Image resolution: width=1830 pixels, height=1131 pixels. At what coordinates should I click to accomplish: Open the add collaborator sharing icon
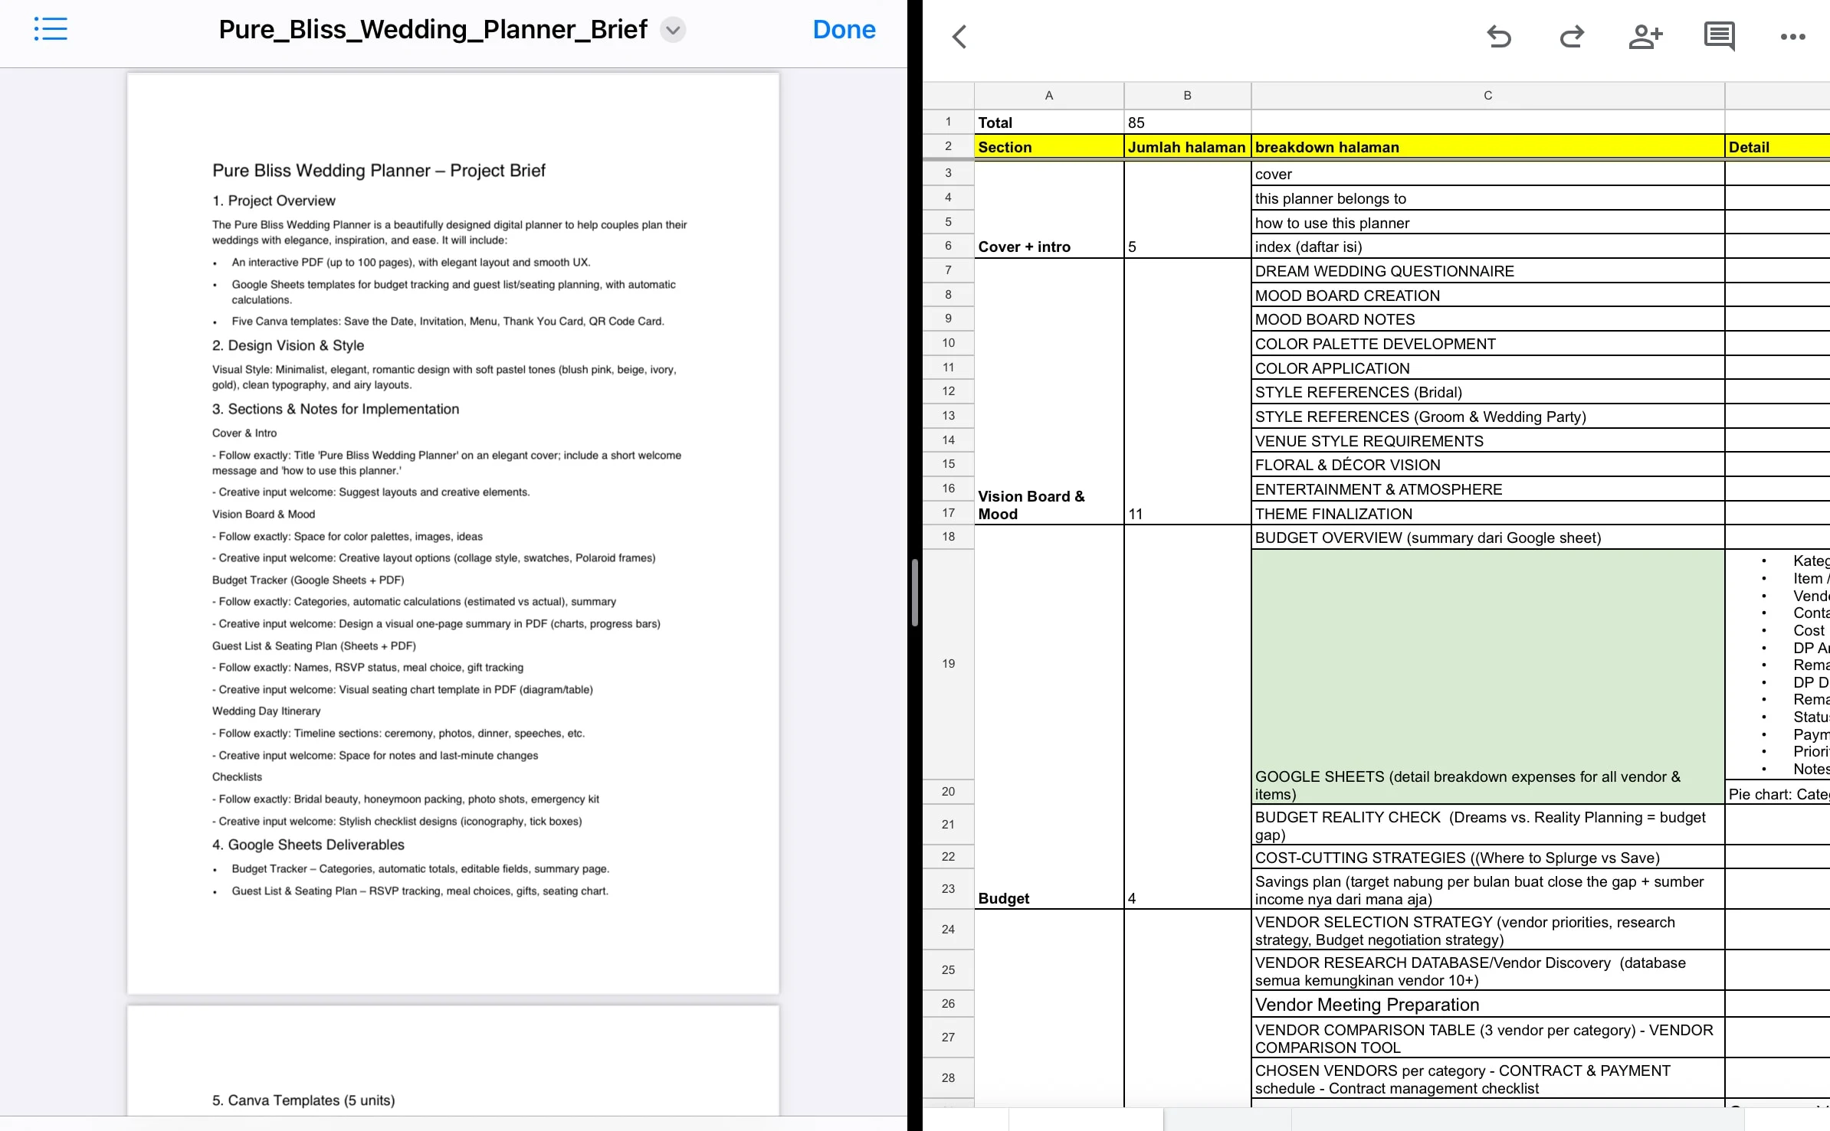1646,36
